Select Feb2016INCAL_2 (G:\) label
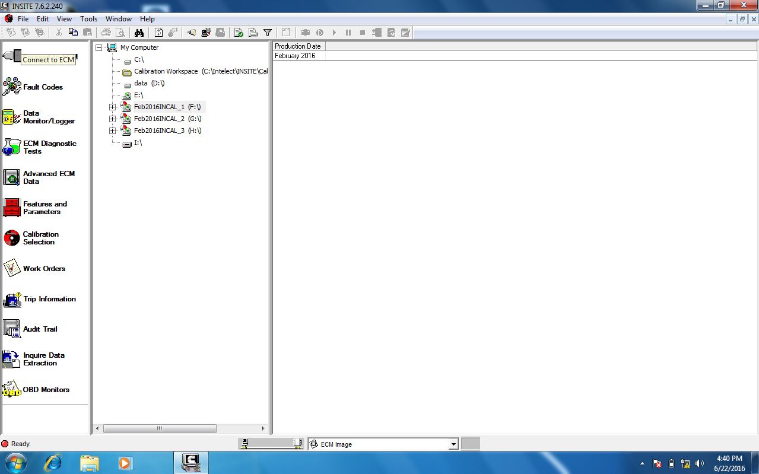 [167, 119]
